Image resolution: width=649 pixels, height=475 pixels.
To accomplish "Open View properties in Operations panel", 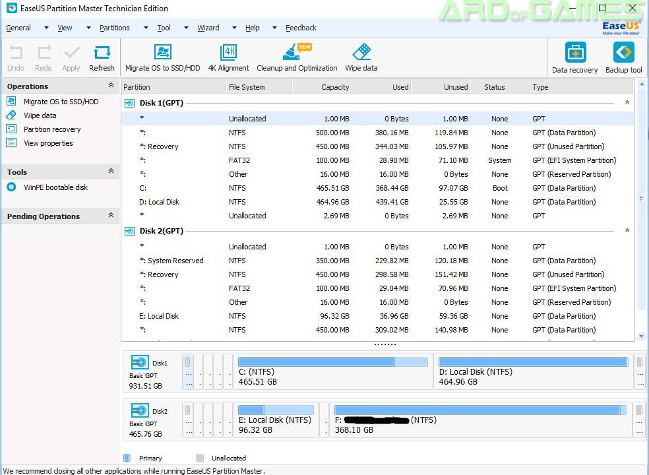I will 48,143.
